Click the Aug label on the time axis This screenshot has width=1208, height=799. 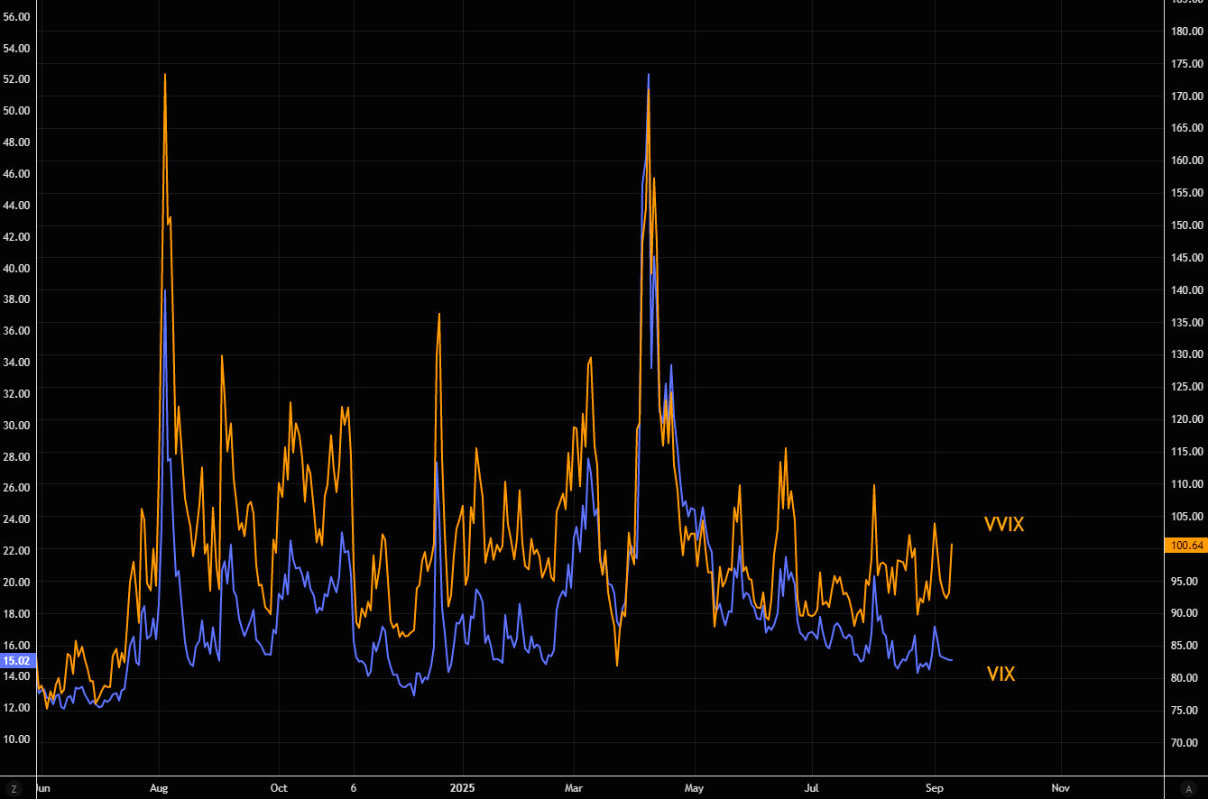click(159, 787)
